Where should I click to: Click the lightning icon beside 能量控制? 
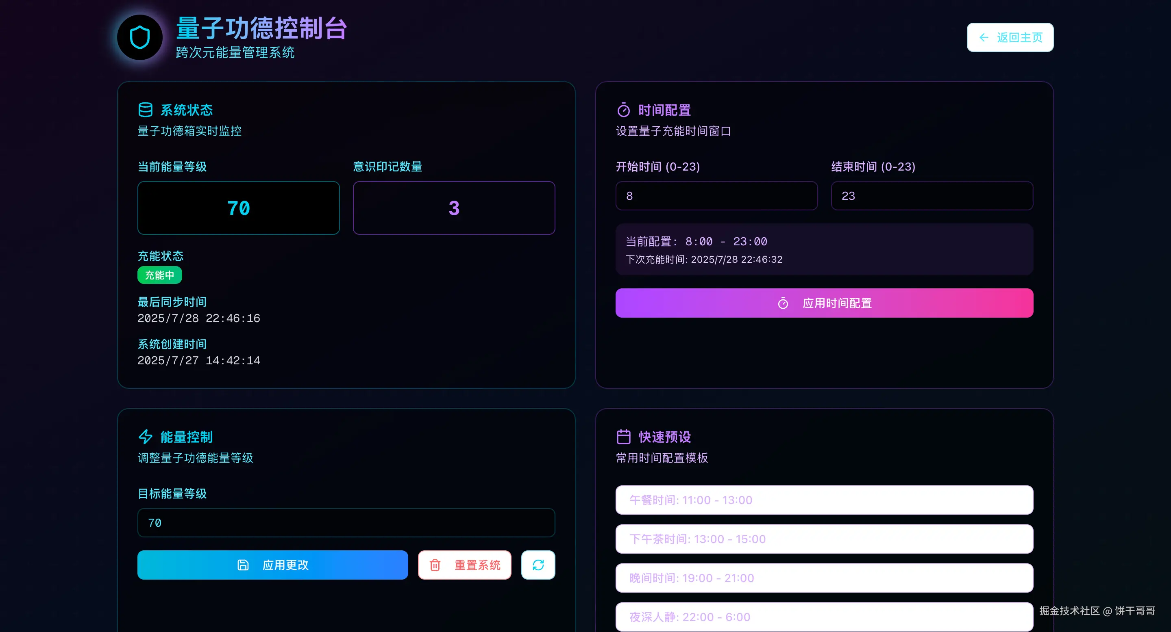(146, 437)
